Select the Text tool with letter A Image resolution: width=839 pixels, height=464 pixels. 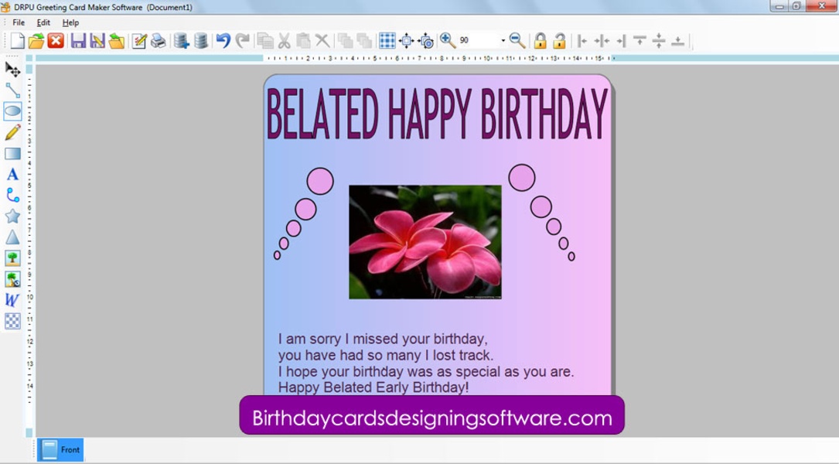point(12,174)
